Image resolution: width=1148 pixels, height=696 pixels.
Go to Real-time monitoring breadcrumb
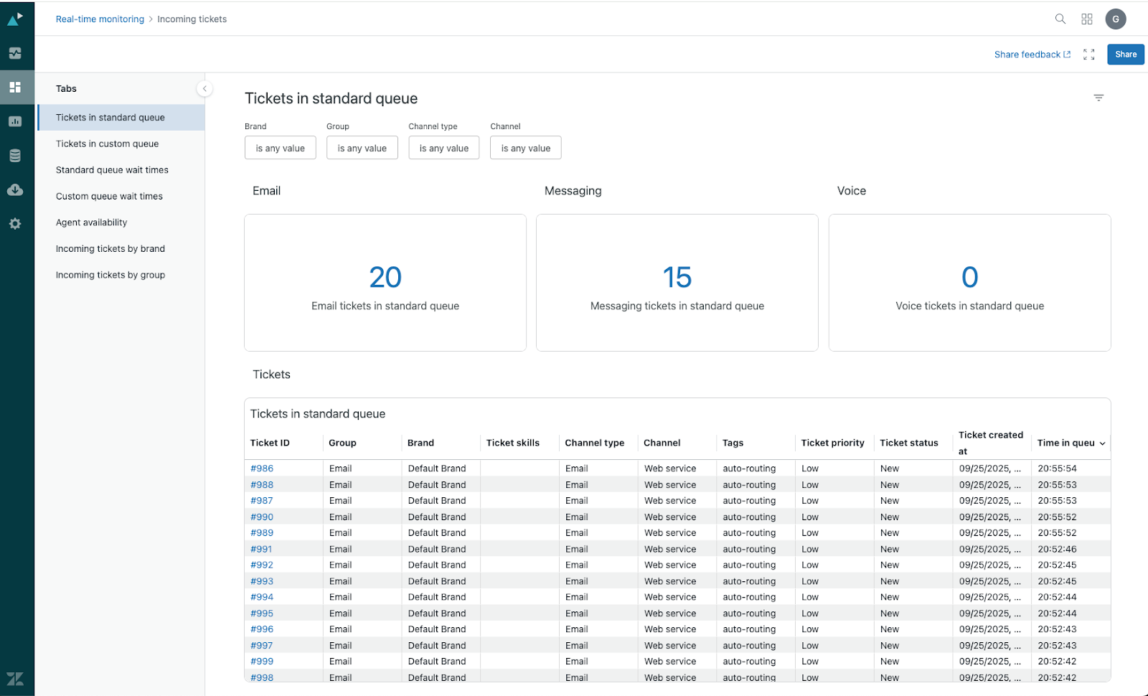click(x=100, y=19)
